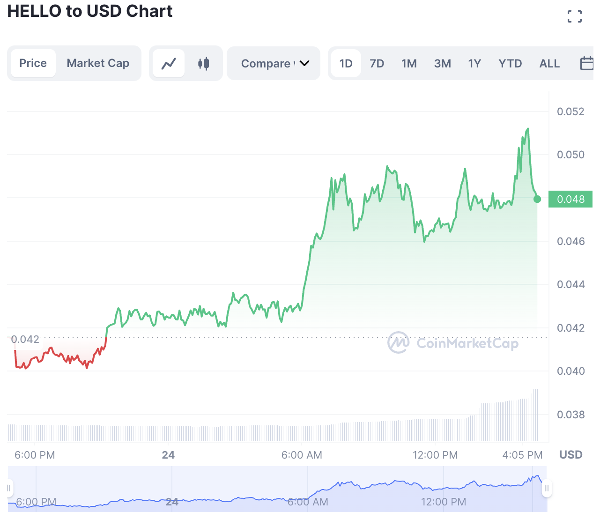Viewport: 600px width, 512px height.
Task: Select the Price toggle
Action: click(x=33, y=63)
